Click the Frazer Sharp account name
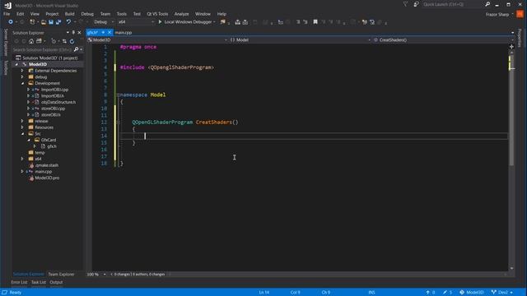 497,15
